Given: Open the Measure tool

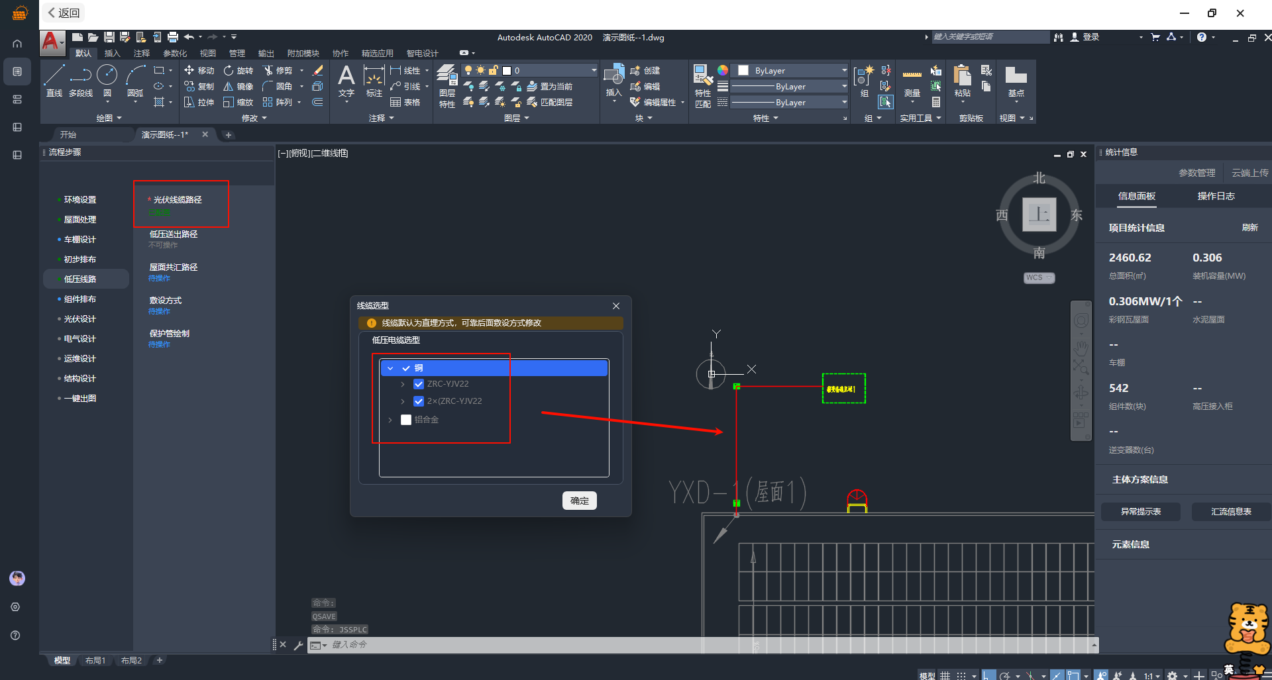Looking at the screenshot, I should (x=912, y=81).
